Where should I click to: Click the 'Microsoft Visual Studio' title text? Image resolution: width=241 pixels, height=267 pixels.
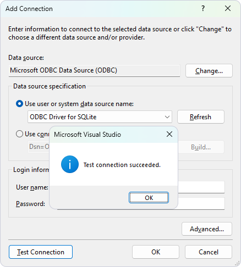(x=87, y=135)
